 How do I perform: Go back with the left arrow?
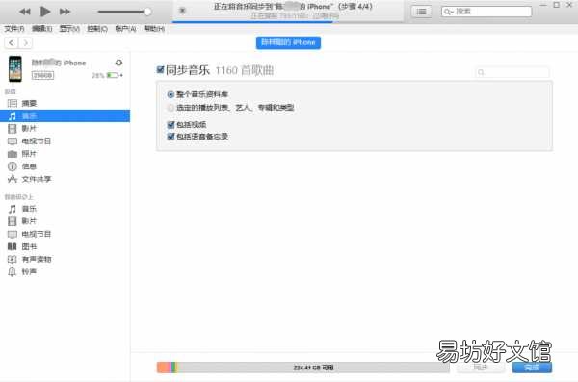pos(12,43)
